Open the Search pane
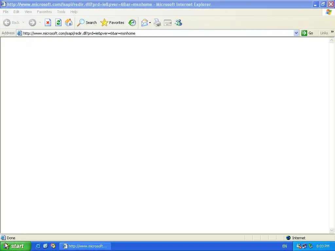Screen dimensions: 335x251 click(87, 23)
